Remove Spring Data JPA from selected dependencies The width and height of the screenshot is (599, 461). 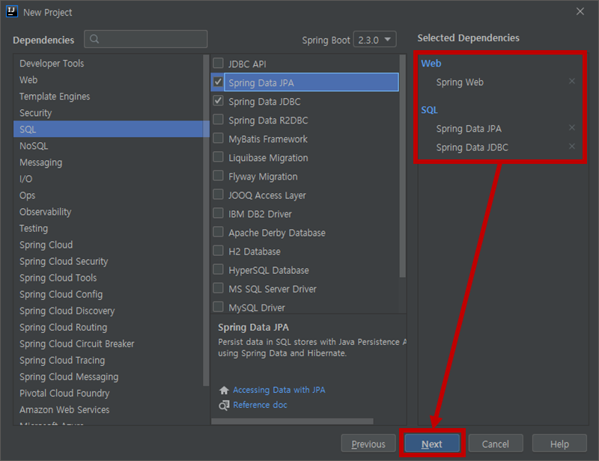click(571, 127)
